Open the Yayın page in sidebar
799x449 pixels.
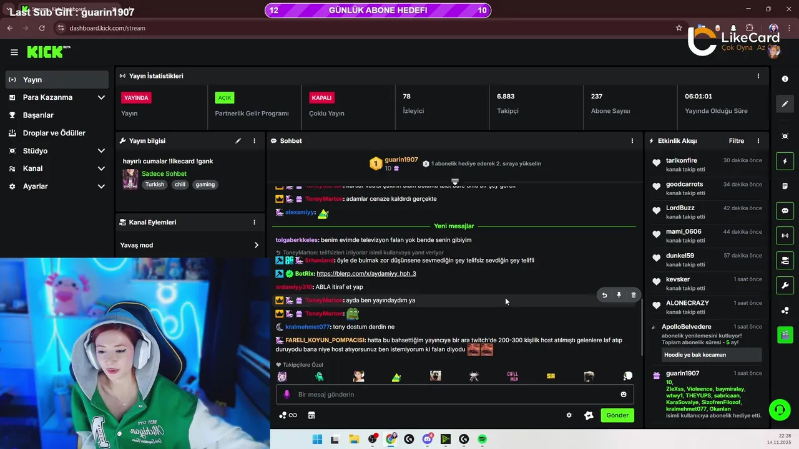[57, 80]
